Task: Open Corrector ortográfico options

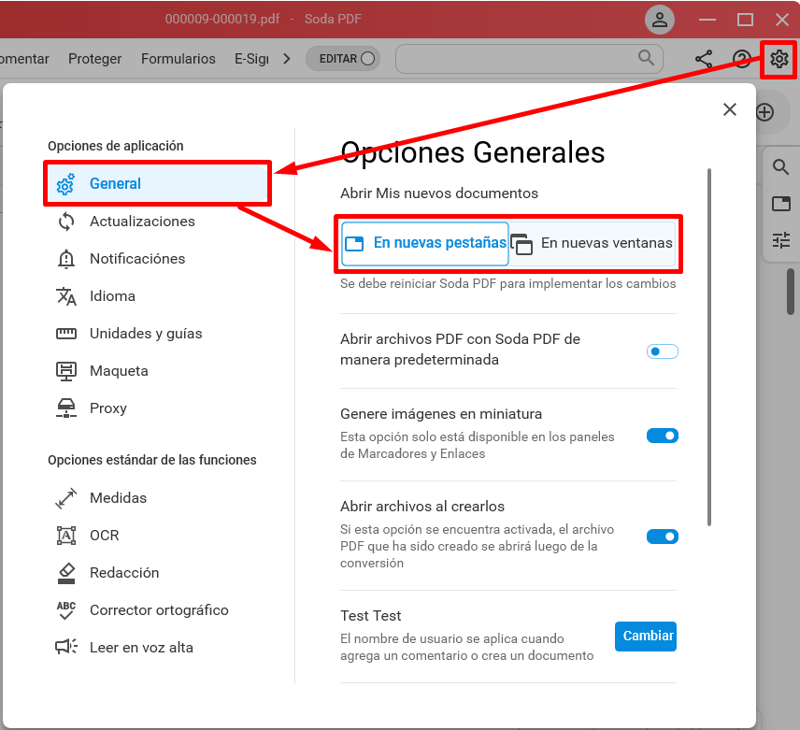Action: 157,610
